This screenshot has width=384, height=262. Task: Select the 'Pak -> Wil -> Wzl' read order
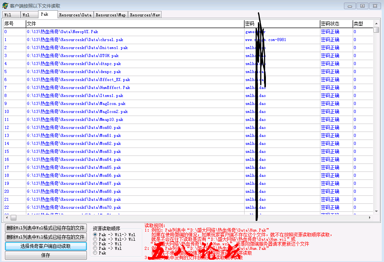click(95, 235)
